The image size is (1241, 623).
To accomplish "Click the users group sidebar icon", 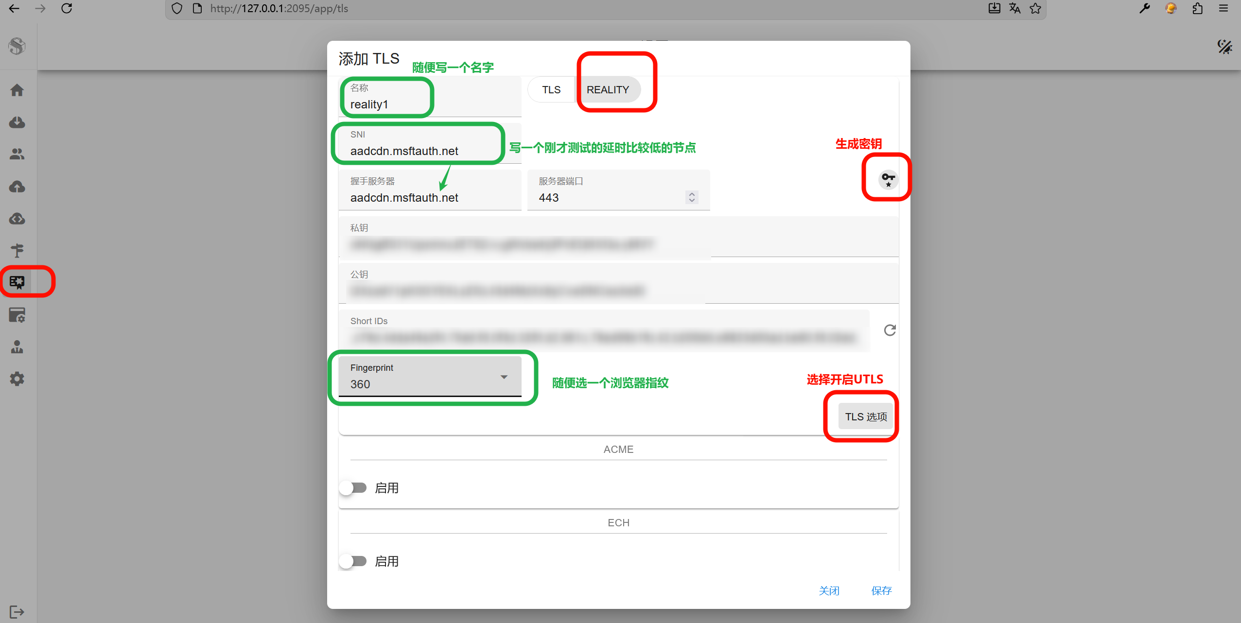I will [17, 154].
